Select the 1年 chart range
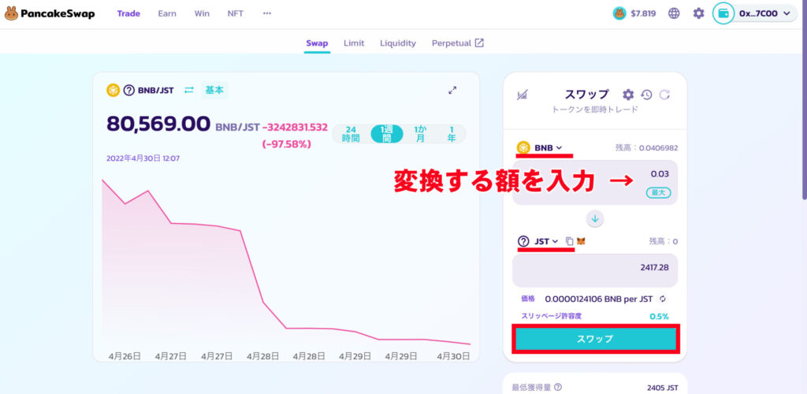 tap(452, 134)
